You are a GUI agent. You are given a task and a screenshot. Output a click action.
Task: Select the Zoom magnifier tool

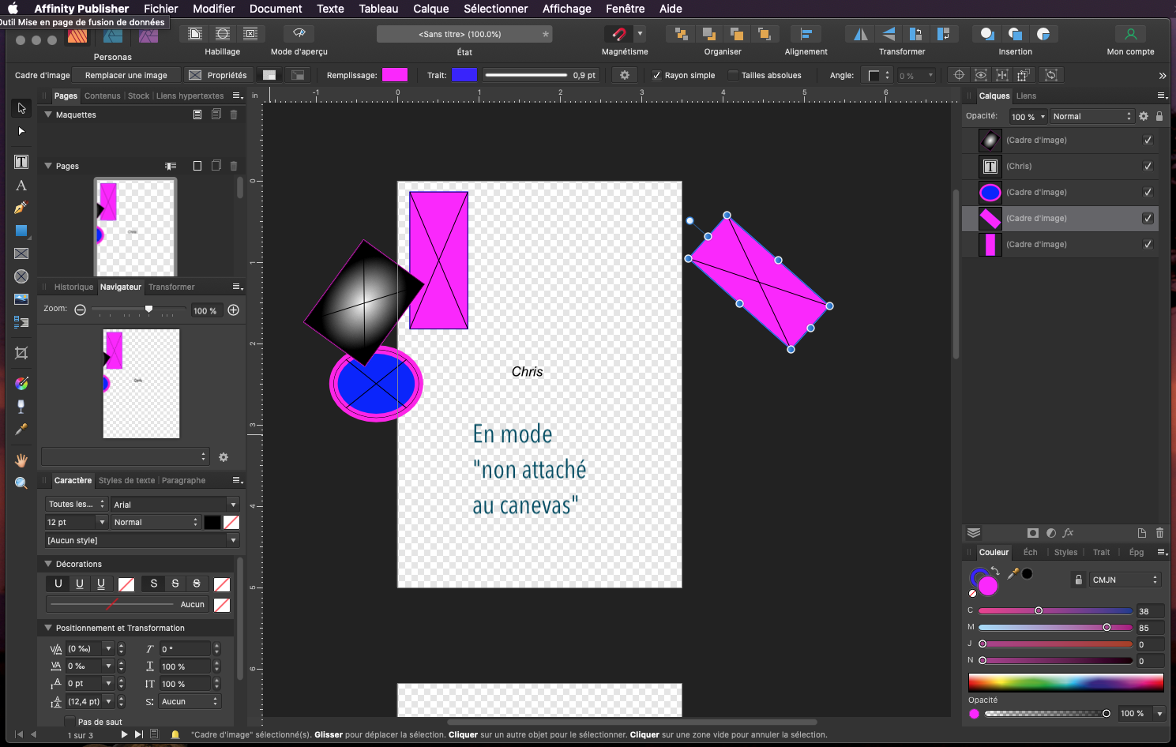21,482
